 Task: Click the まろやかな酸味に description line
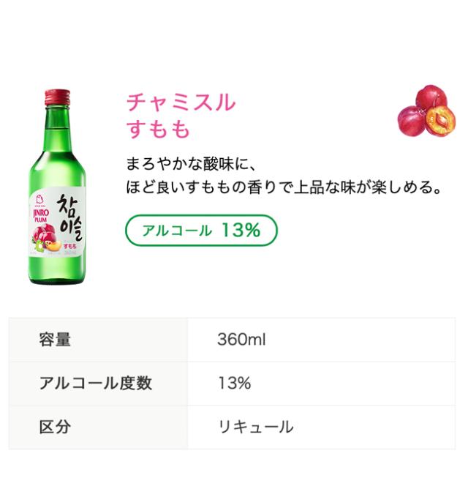(192, 162)
